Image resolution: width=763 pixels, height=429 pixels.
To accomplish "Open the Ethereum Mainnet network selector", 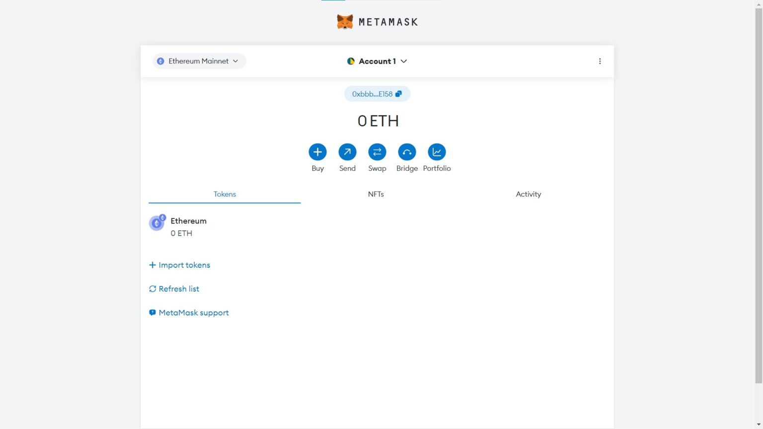I will pos(199,61).
